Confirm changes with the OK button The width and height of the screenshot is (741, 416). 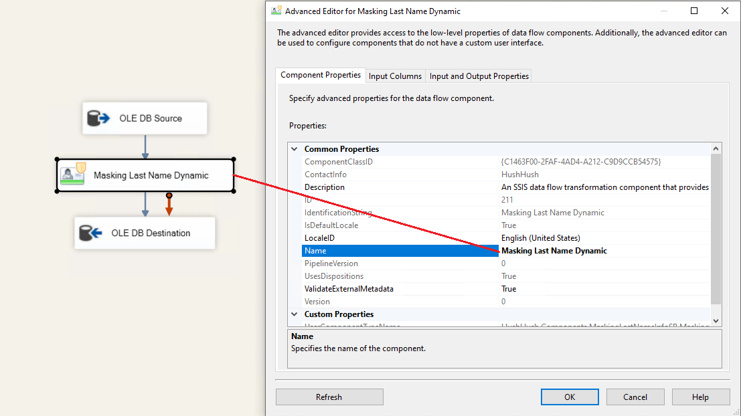click(569, 397)
